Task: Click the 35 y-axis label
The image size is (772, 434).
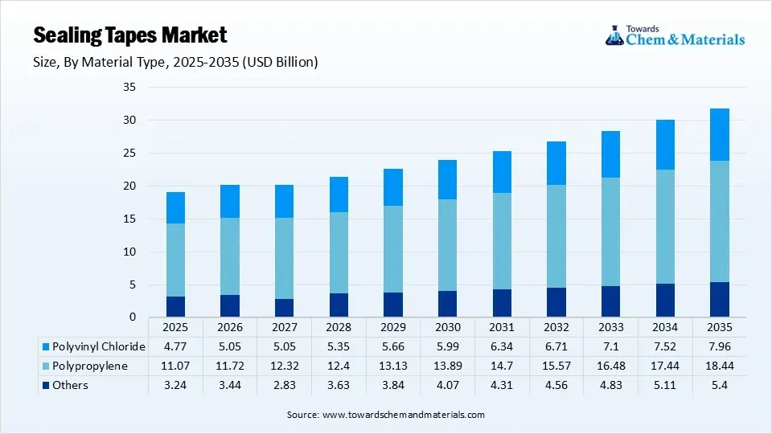Action: (x=129, y=87)
